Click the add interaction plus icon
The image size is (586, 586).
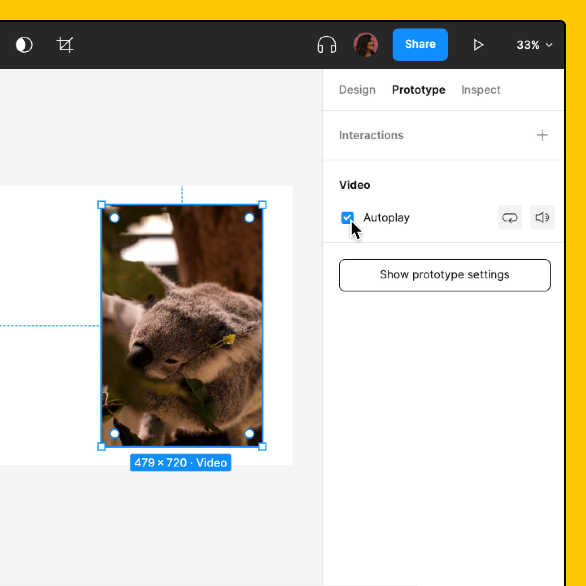point(543,135)
